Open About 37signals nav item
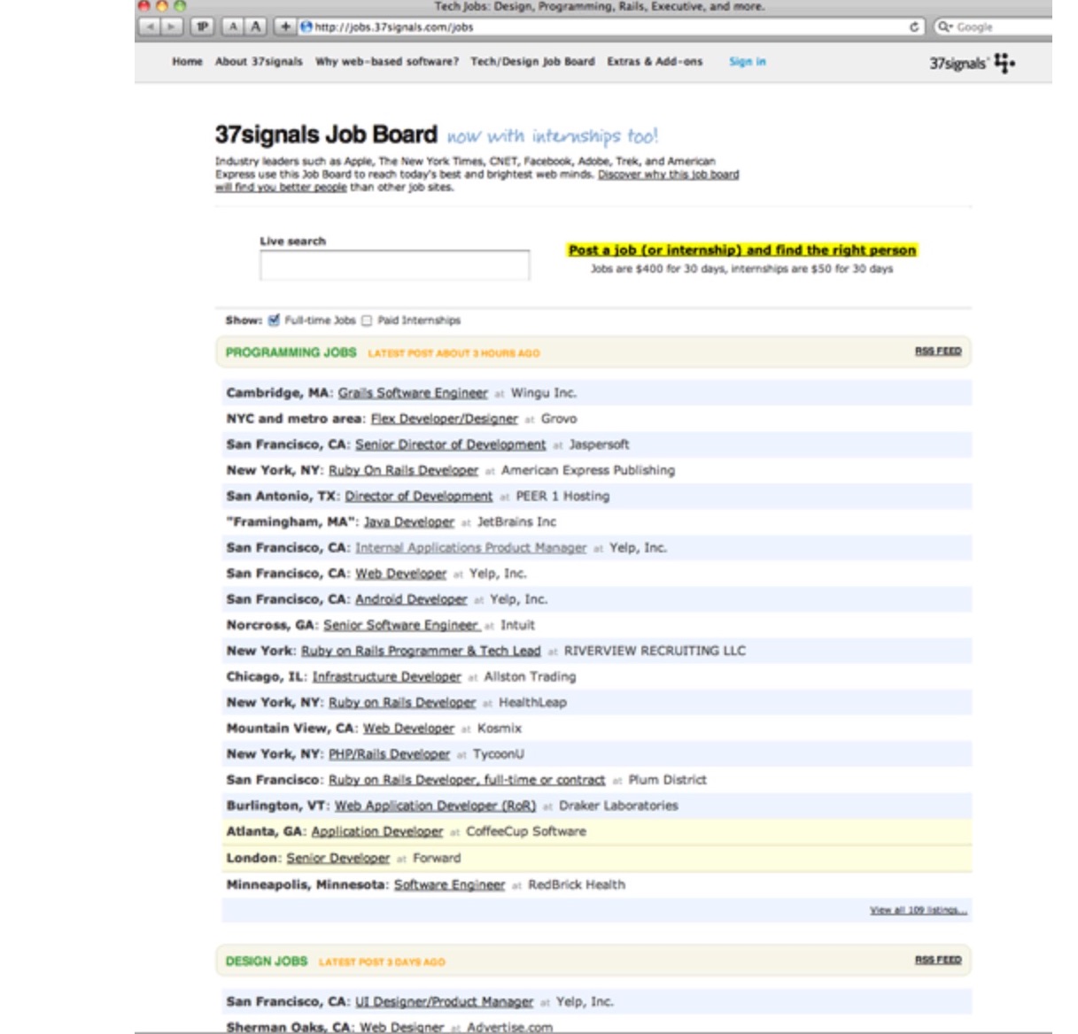This screenshot has width=1078, height=1034. point(259,62)
